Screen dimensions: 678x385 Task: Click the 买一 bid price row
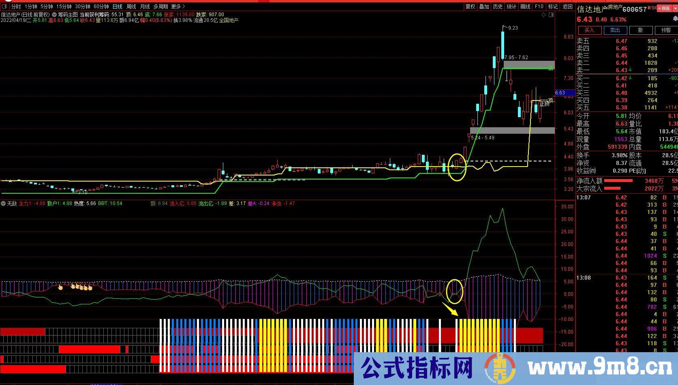(627, 78)
